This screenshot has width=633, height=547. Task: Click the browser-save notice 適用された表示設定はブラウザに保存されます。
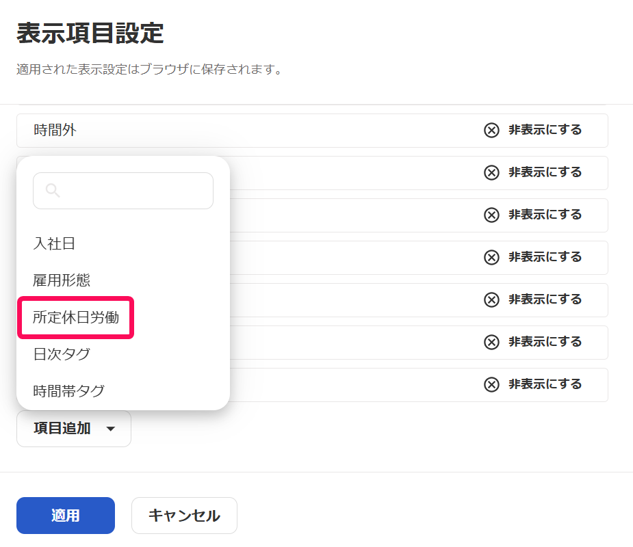pos(149,69)
